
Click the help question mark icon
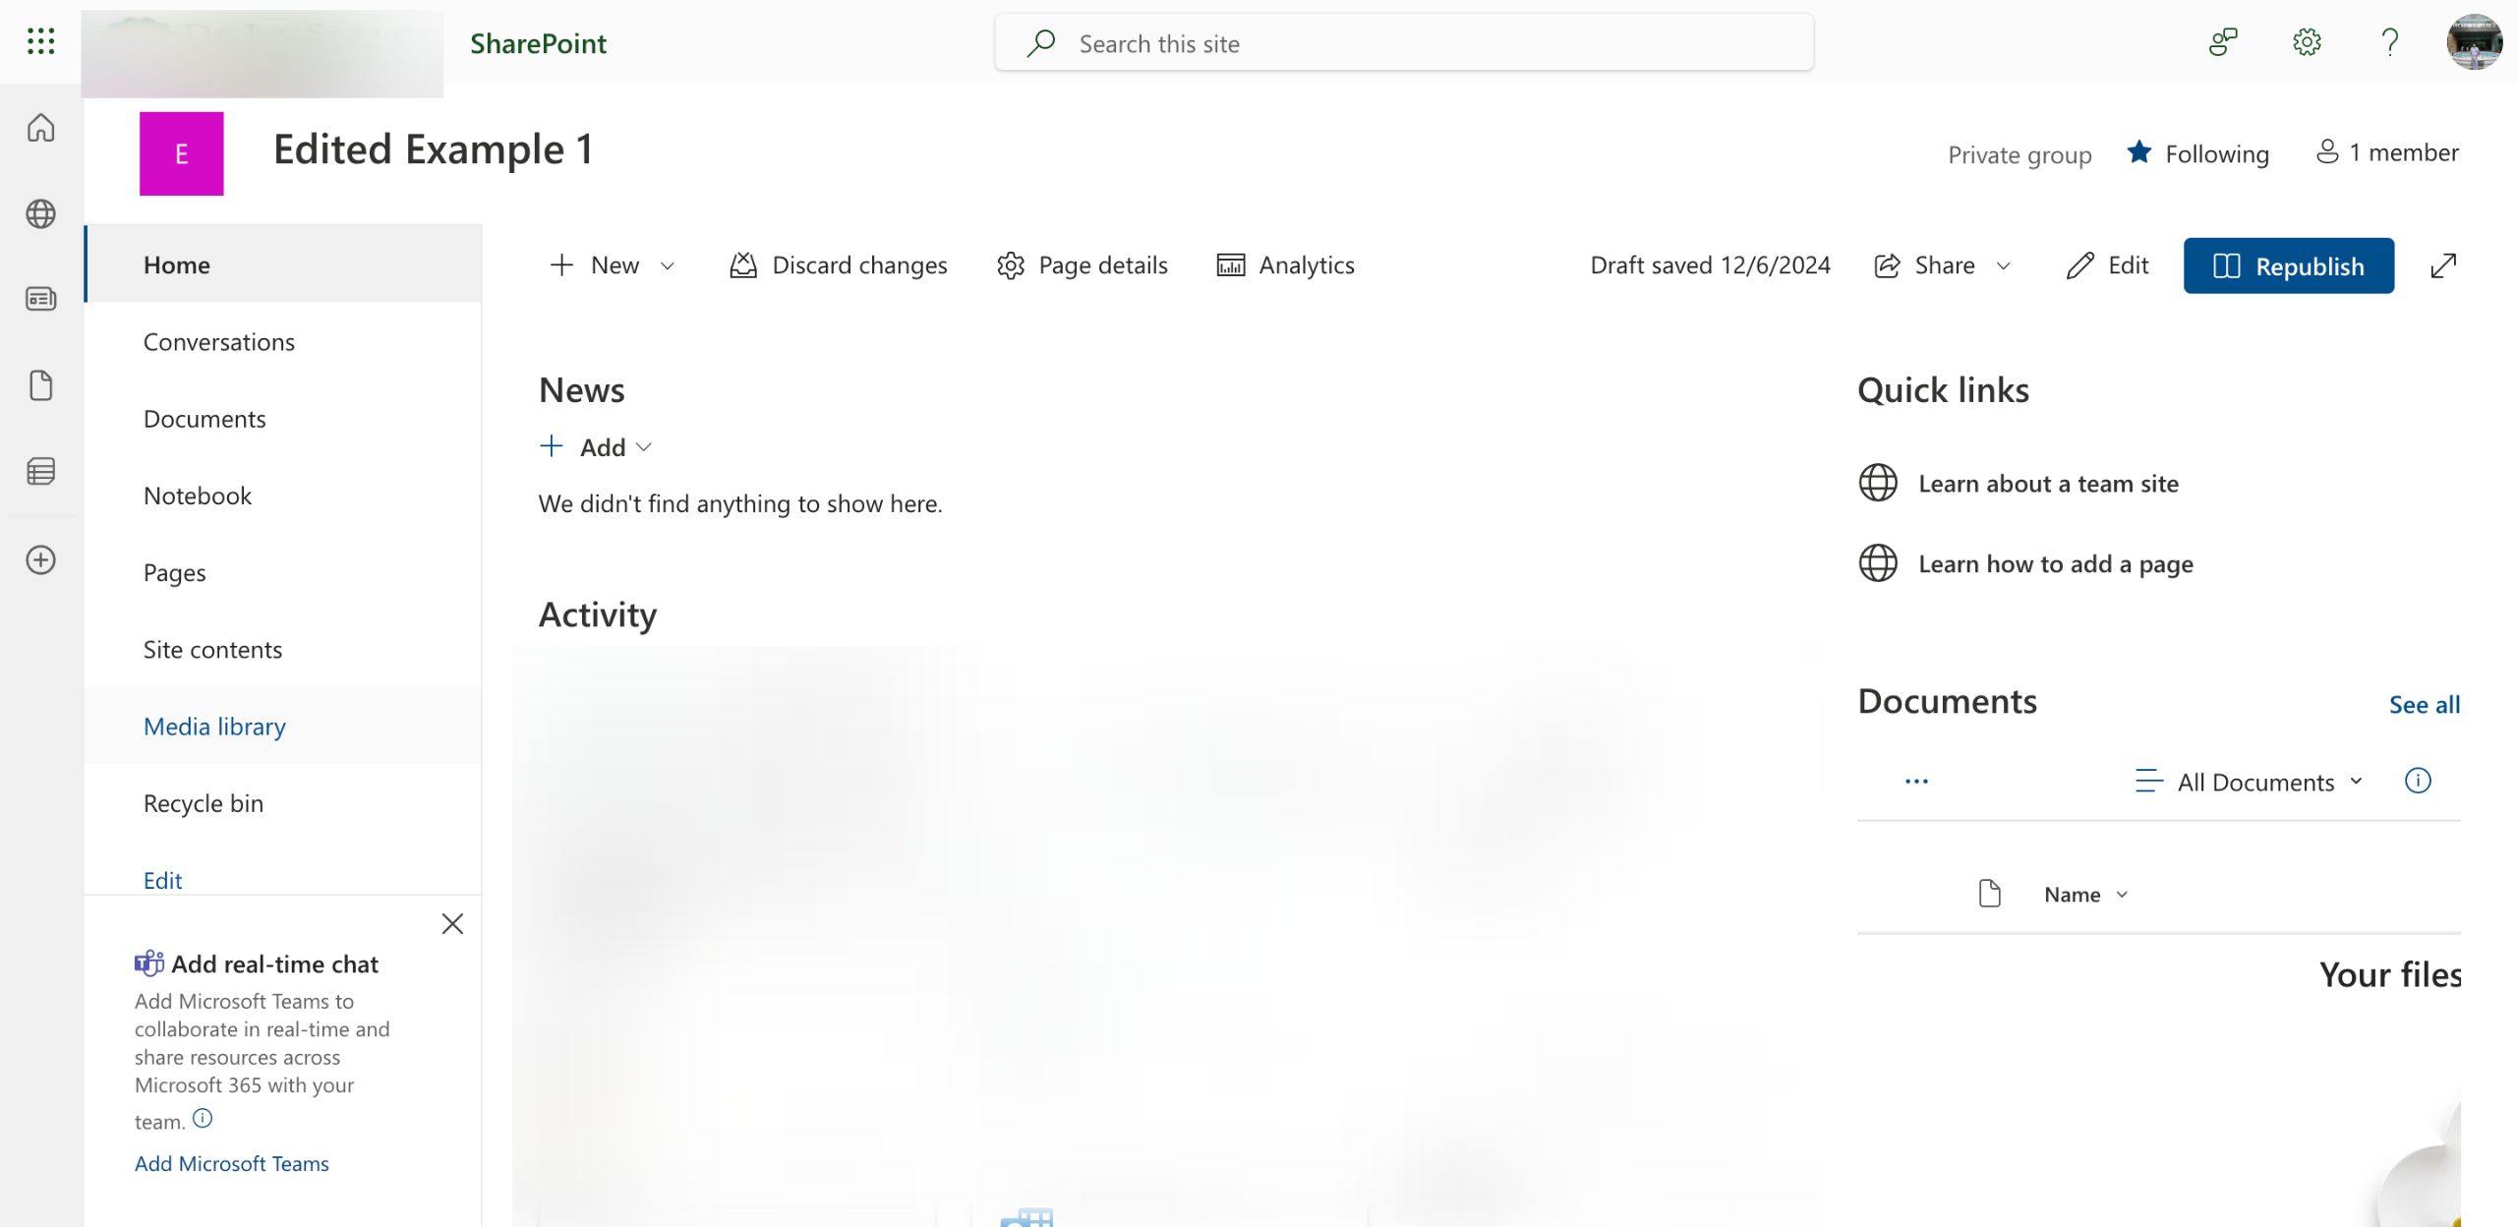pyautogui.click(x=2390, y=42)
